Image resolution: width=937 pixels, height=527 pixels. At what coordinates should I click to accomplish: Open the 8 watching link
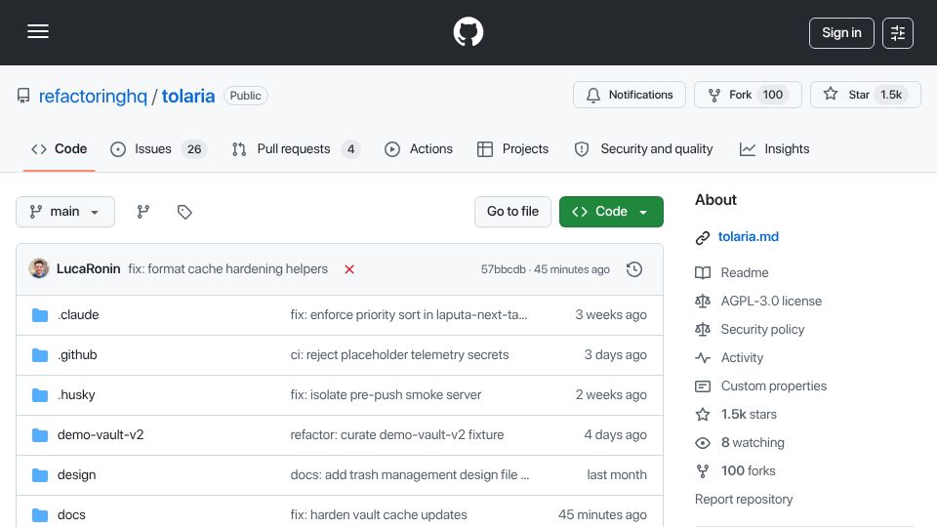click(x=753, y=443)
